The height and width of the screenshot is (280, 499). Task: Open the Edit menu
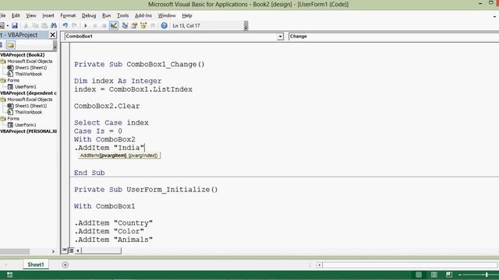click(x=16, y=16)
